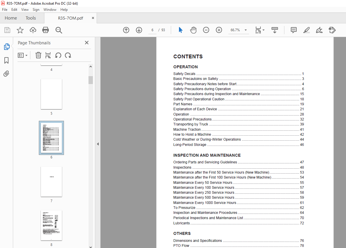Delete selected page with trash icon

point(38,55)
